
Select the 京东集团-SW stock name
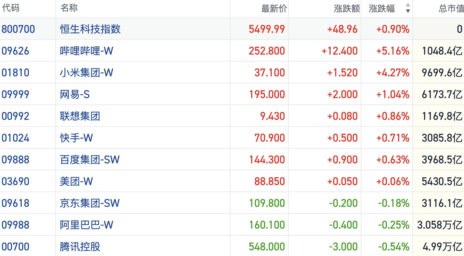click(x=89, y=203)
